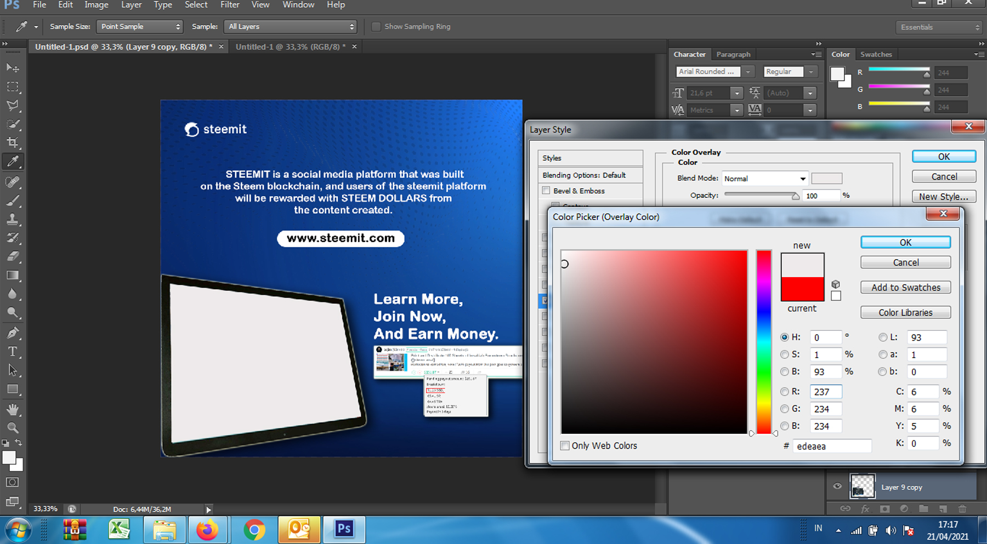Select the Lasso tool

[13, 105]
